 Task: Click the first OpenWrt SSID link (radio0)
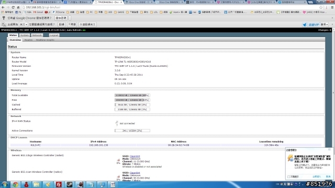tap(135, 156)
